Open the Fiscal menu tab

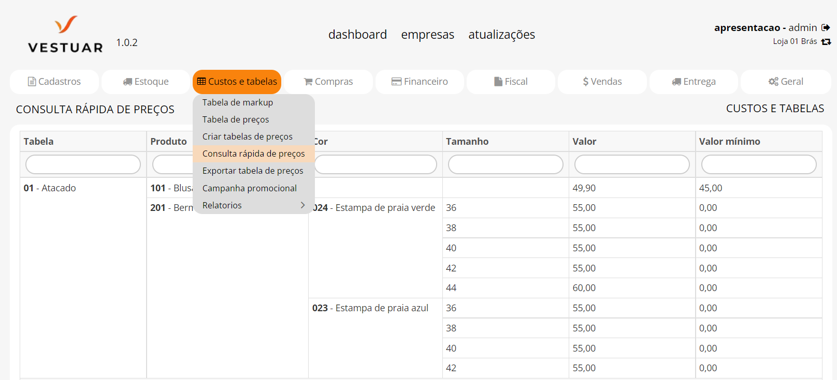[x=511, y=82]
